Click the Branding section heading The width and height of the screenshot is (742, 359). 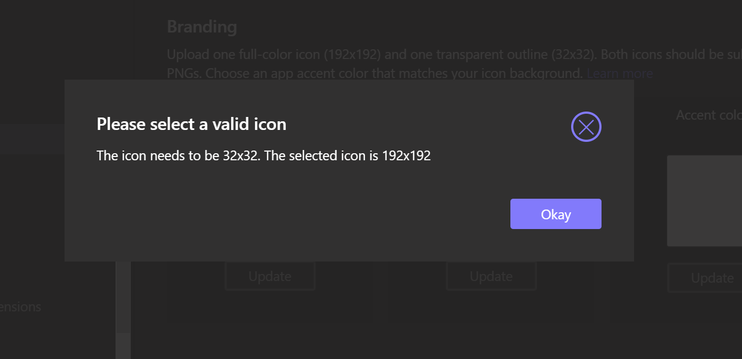point(202,26)
